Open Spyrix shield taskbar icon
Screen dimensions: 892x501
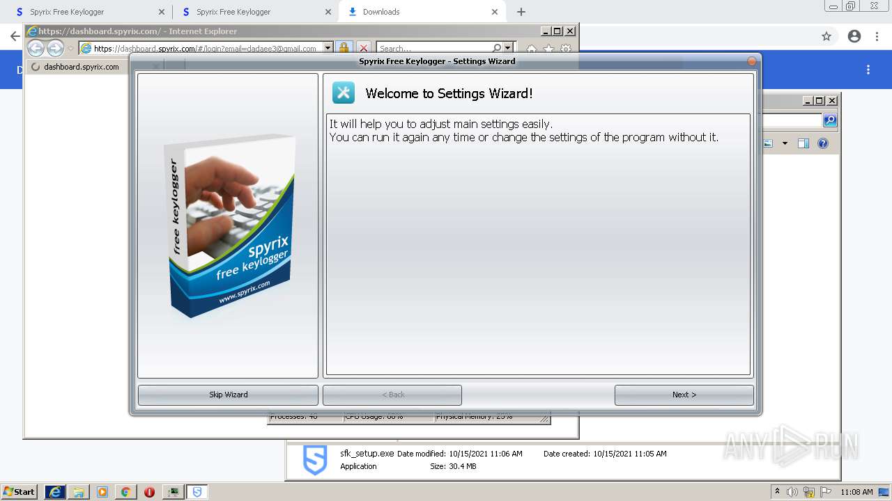(x=197, y=492)
